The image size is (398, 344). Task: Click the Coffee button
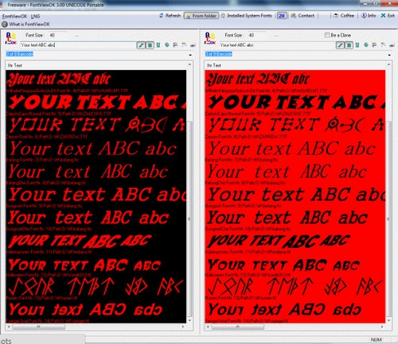(344, 16)
